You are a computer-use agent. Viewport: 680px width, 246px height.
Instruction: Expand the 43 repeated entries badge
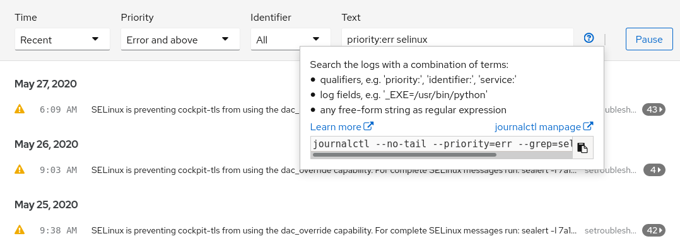point(654,109)
